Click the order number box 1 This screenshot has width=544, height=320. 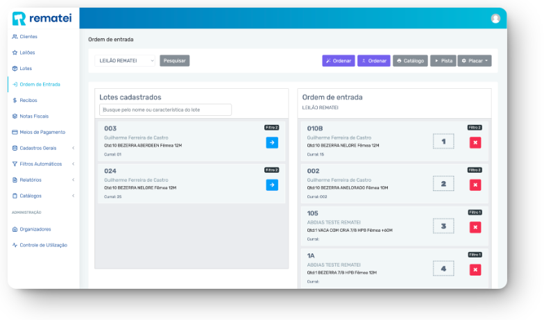443,142
